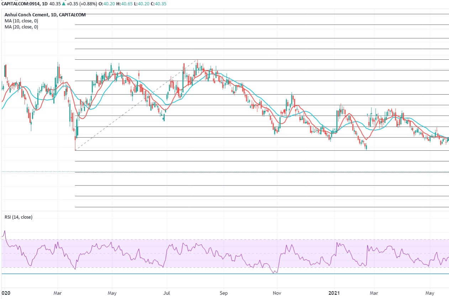Viewport: 449px width, 299px height.
Task: Click the MA (10, close, 0) indicator label
Action: click(x=21, y=21)
